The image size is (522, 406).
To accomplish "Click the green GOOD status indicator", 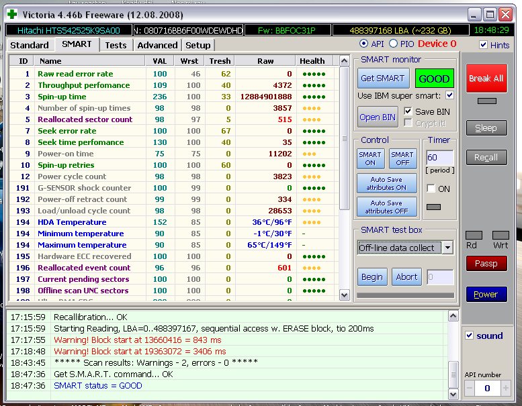I will pos(434,79).
